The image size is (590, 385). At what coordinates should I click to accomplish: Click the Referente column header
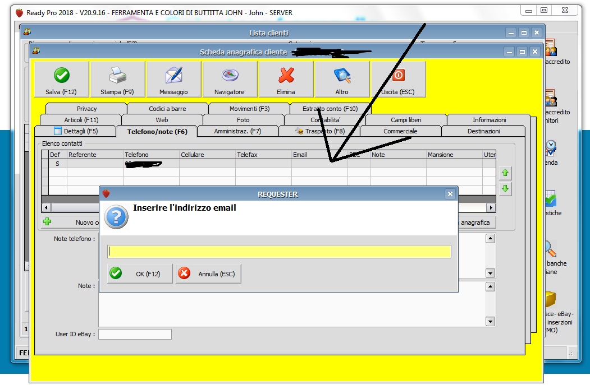(95, 154)
